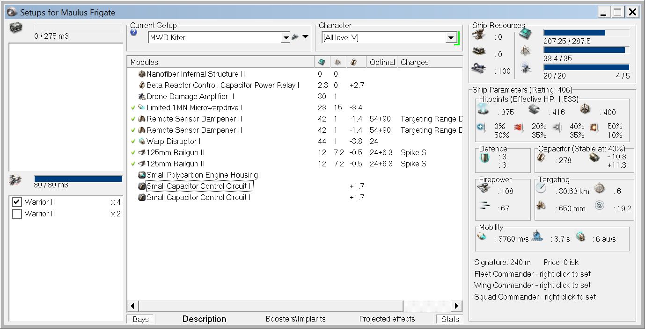Click Wing Commander - right click to set

coord(532,285)
